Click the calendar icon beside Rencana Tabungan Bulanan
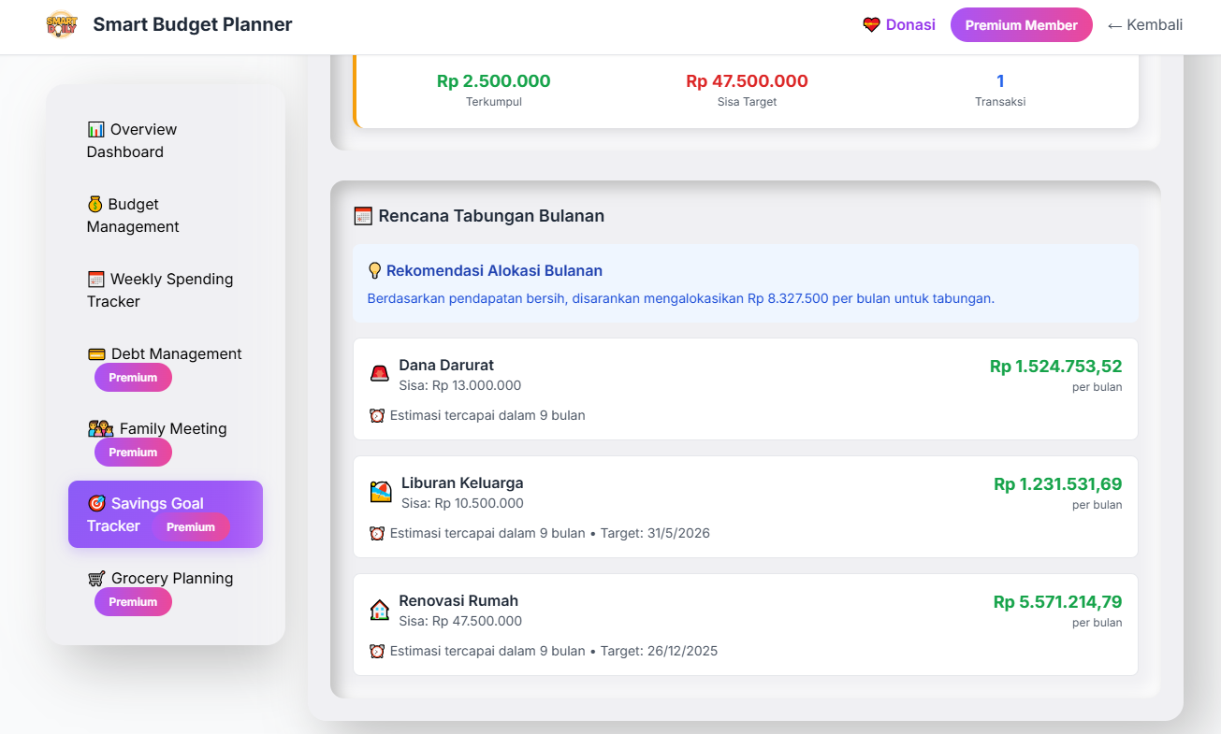Viewport: 1221px width, 734px height. point(363,216)
